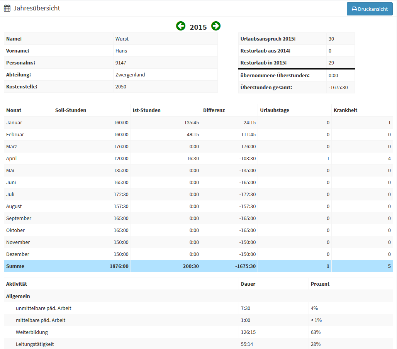Click the April month row label
This screenshot has width=397, height=349.
(12, 158)
